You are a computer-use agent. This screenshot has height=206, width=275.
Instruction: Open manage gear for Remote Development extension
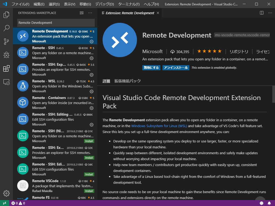[92, 42]
